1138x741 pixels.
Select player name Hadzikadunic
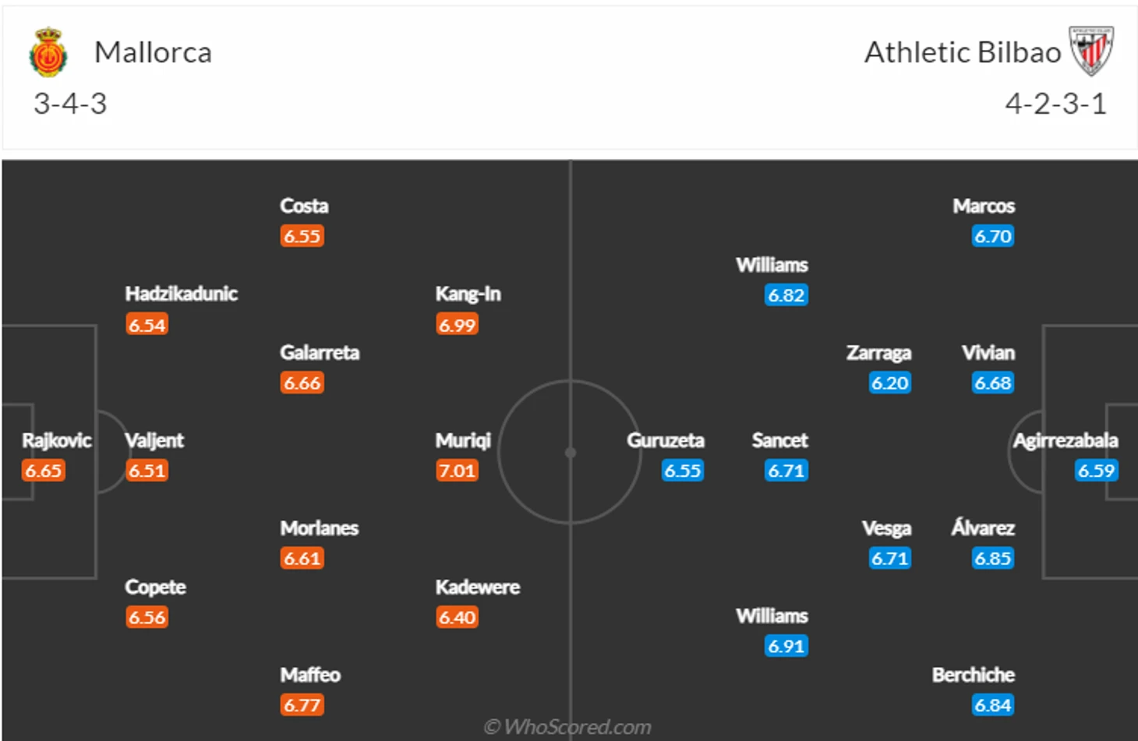tap(181, 294)
